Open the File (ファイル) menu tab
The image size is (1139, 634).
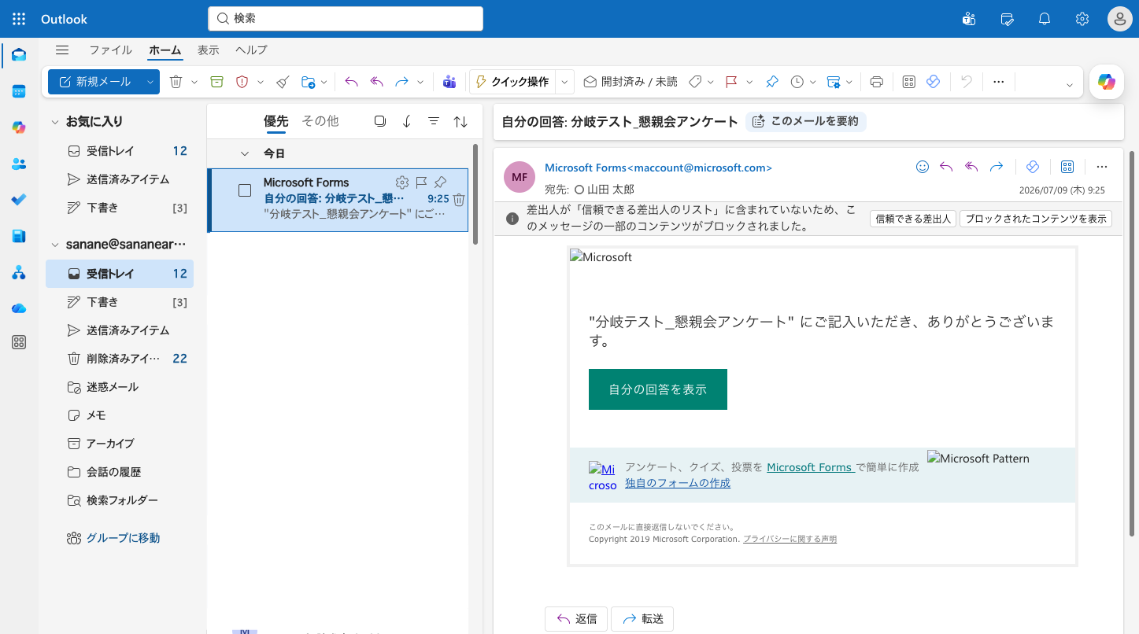110,50
